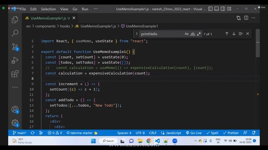Toggle Match Case in find widget

tap(186, 34)
